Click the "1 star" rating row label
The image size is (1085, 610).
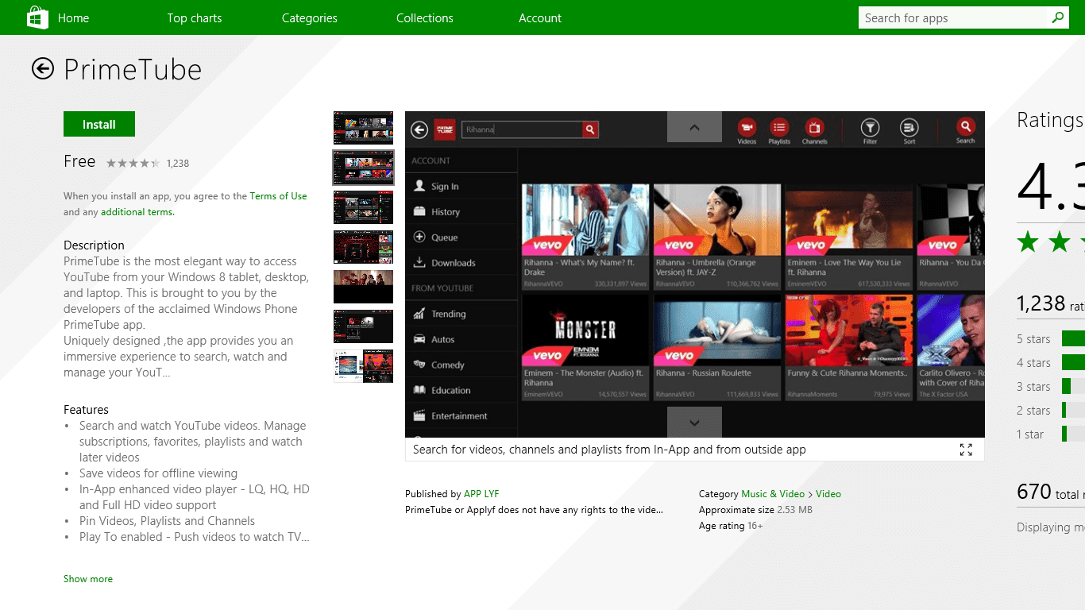[1030, 434]
